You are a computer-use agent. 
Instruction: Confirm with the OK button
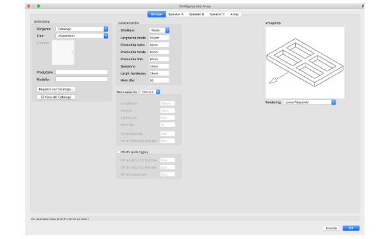click(351, 228)
